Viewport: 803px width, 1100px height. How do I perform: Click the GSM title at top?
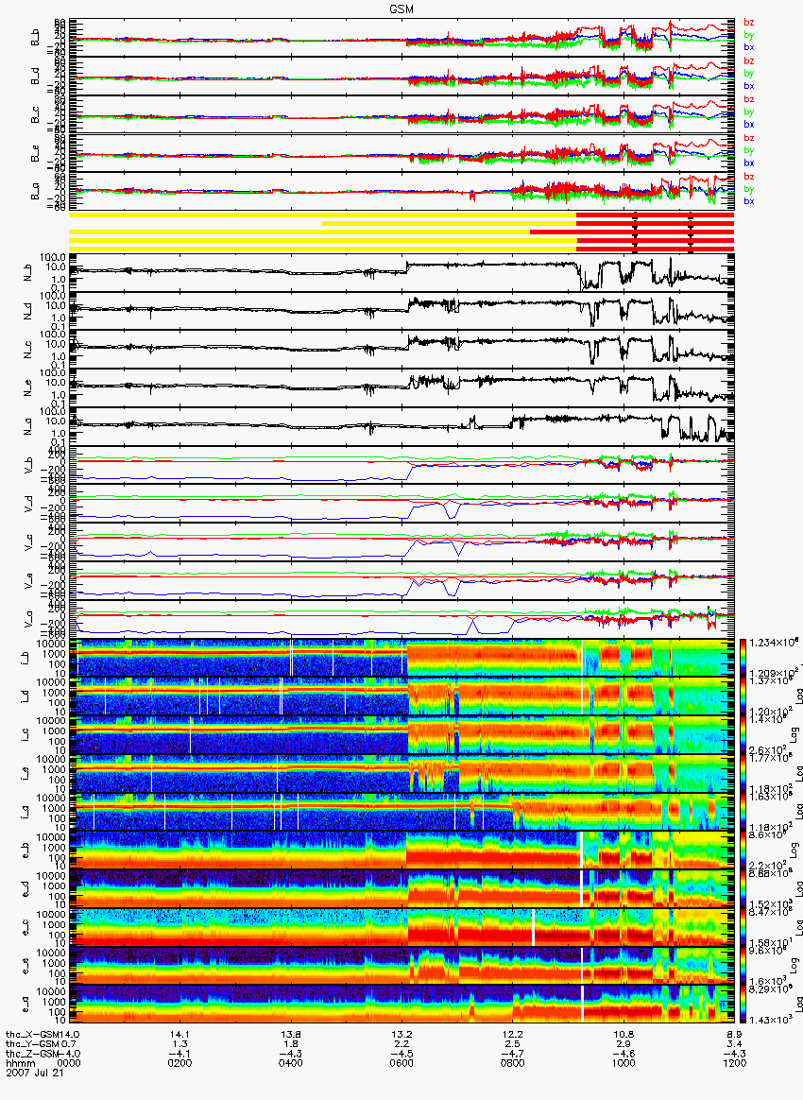pos(401,9)
